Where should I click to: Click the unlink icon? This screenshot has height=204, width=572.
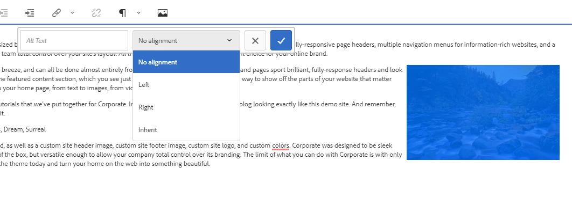pos(96,13)
